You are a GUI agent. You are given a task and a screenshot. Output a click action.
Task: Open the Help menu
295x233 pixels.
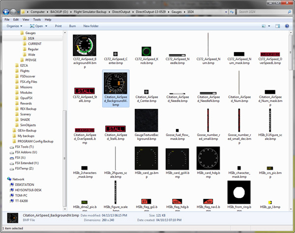coord(48,20)
